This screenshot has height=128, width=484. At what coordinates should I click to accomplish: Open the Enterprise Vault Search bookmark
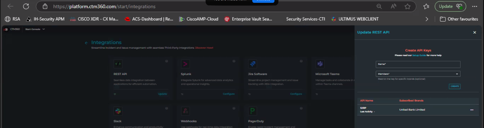click(248, 19)
